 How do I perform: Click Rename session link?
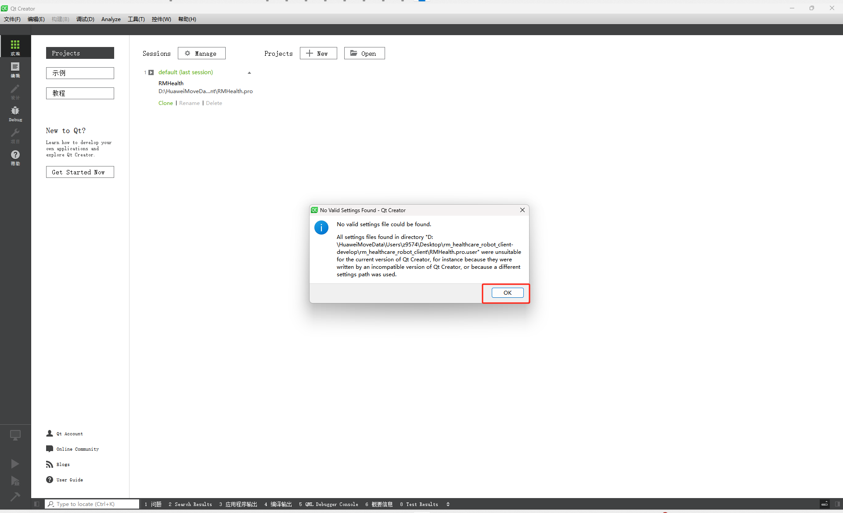pos(189,103)
